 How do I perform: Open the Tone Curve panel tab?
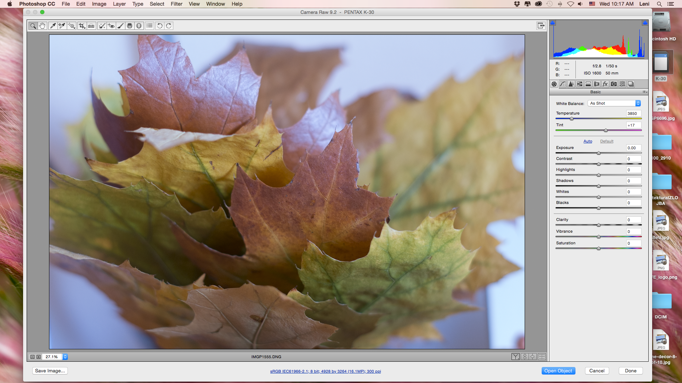(563, 84)
